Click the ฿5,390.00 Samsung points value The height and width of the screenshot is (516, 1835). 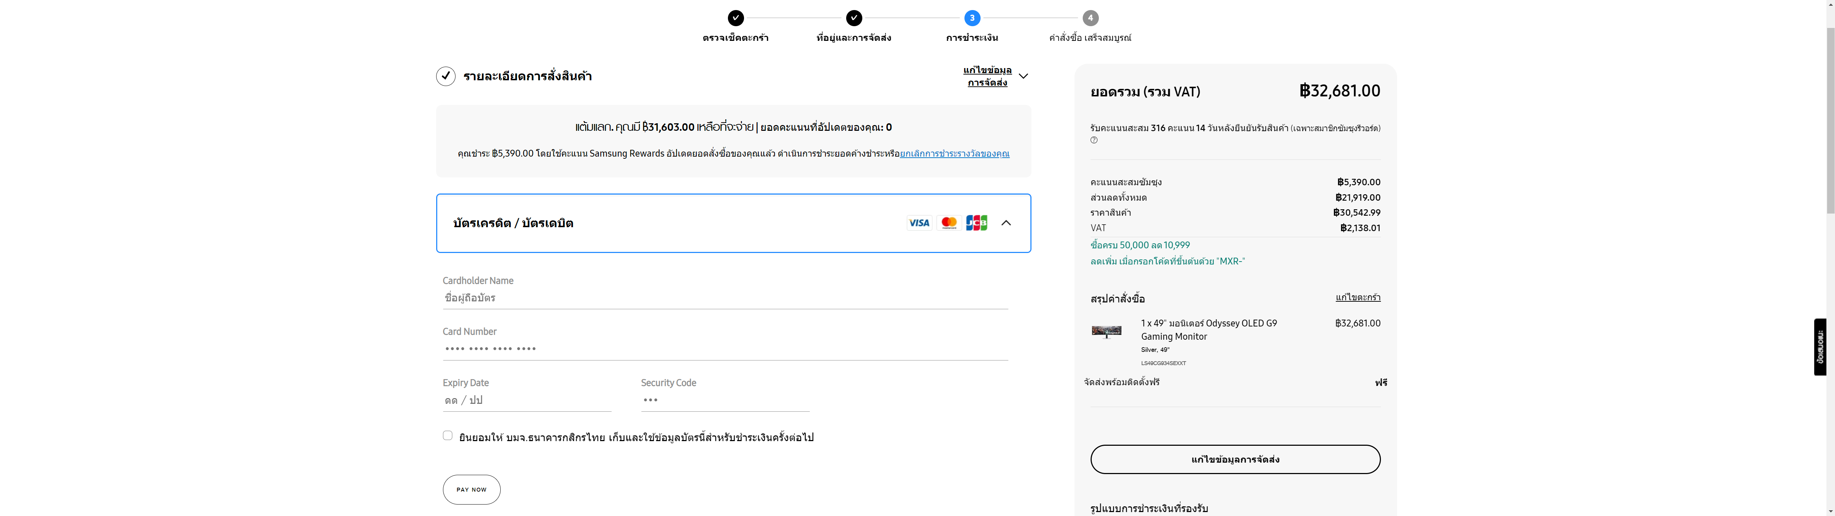pyautogui.click(x=1358, y=182)
